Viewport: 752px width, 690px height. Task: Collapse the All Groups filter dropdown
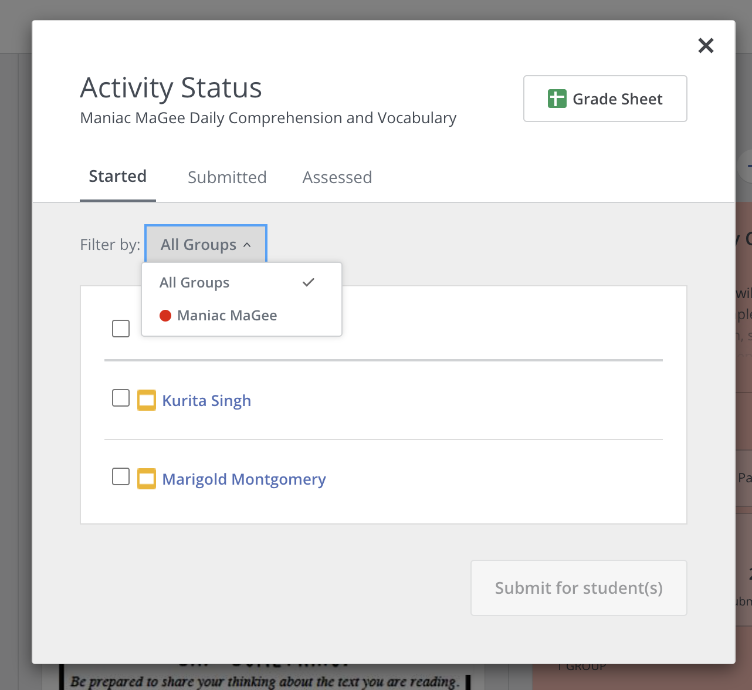[x=206, y=244]
